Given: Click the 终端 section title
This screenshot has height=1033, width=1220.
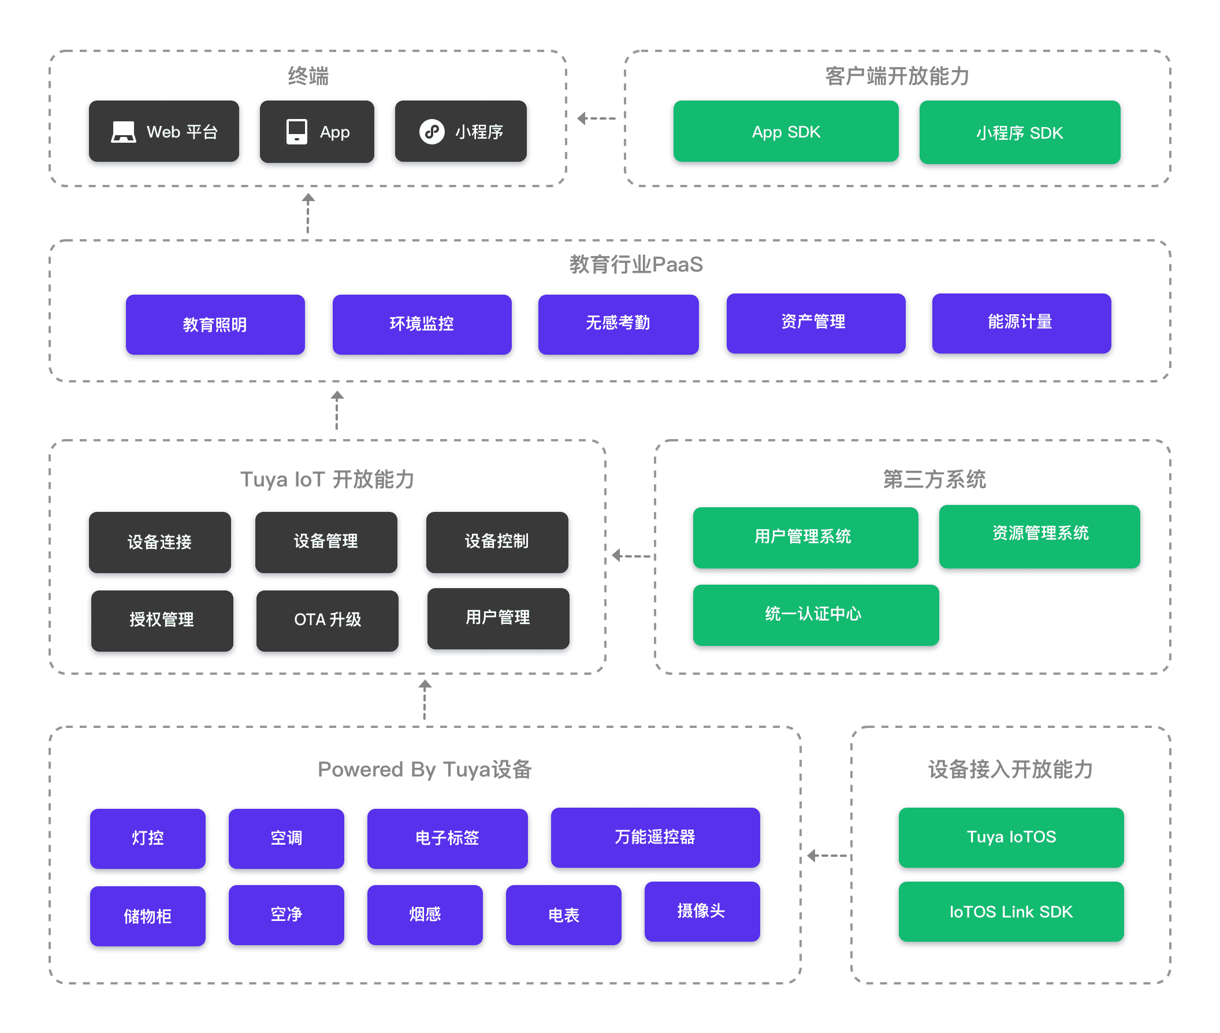Looking at the screenshot, I should [x=308, y=76].
